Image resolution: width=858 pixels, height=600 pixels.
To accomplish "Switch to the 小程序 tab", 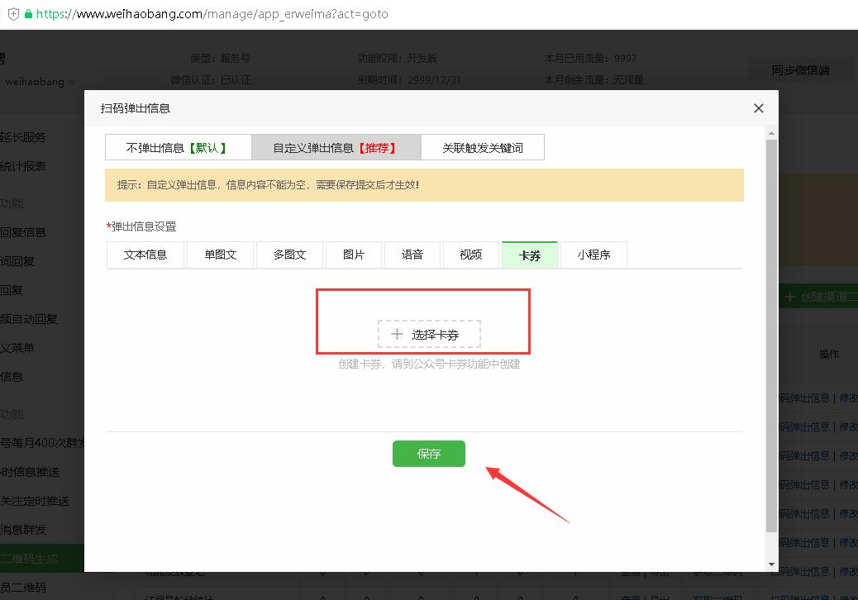I will click(593, 255).
